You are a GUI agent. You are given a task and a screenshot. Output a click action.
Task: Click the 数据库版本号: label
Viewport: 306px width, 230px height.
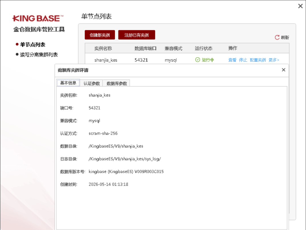pyautogui.click(x=73, y=172)
